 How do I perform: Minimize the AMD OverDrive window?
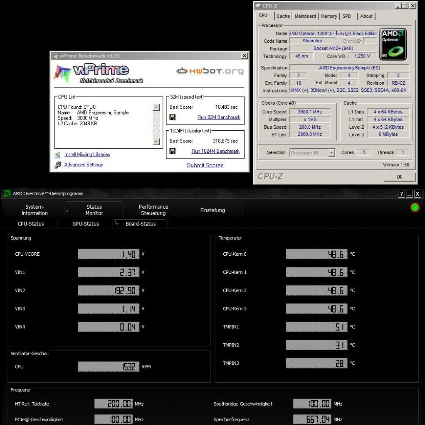[x=409, y=193]
